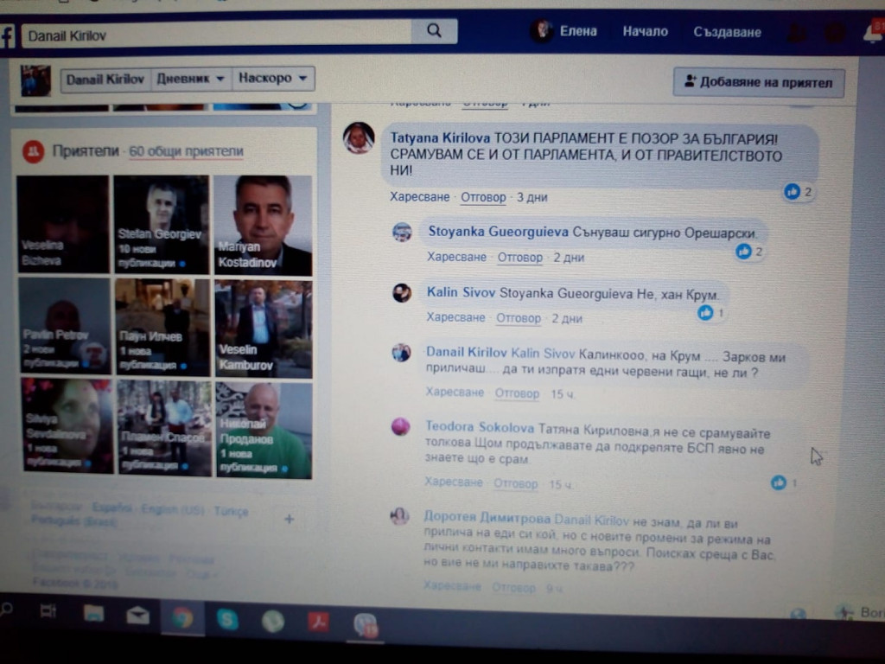Viewport: 885px width, 664px height.
Task: Open Viber icon with badge in taskbar
Action: point(366,626)
